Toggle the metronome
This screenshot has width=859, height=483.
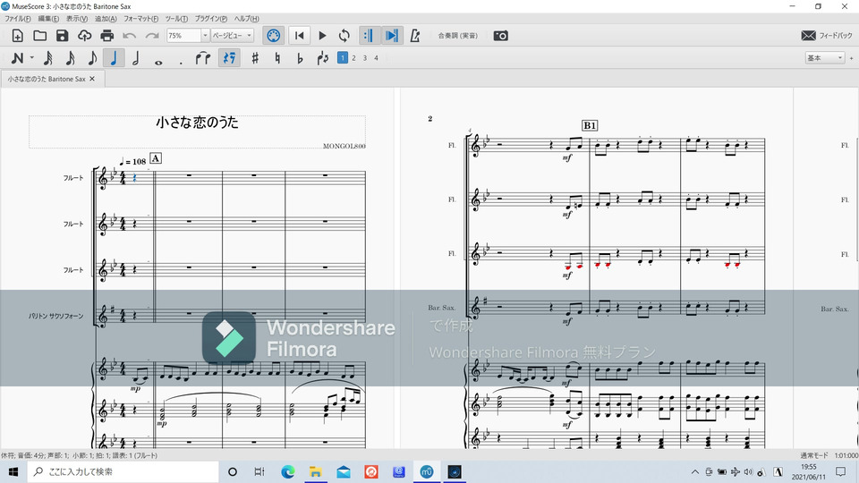[415, 36]
